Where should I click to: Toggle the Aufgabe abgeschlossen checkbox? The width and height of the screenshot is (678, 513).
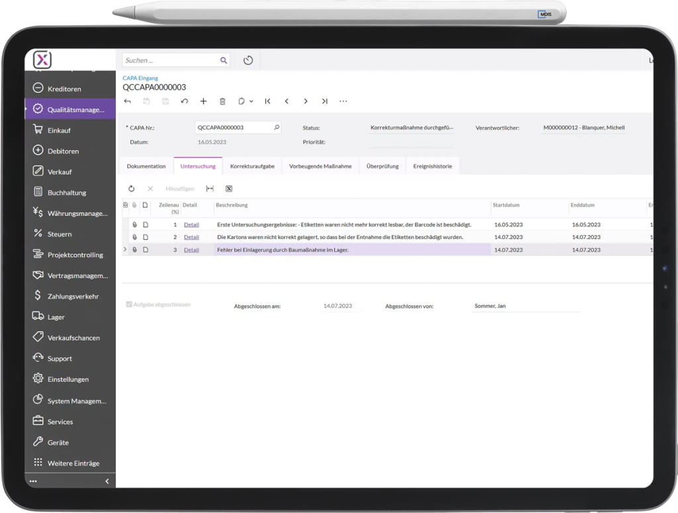pyautogui.click(x=129, y=304)
